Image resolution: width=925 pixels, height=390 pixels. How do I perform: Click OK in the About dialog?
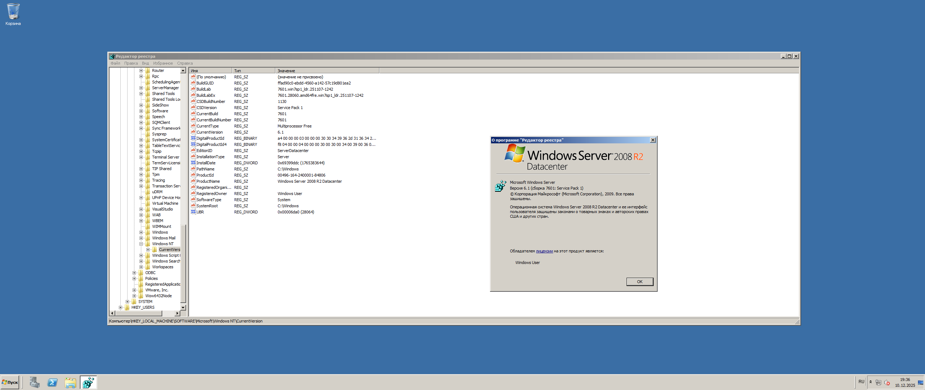coord(639,282)
